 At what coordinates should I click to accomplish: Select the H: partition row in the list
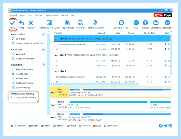(112, 82)
